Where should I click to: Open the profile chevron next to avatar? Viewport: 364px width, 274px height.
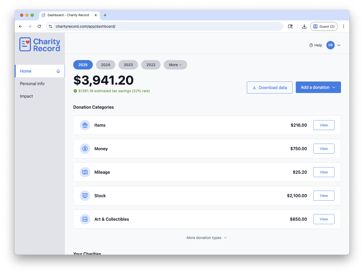point(339,45)
